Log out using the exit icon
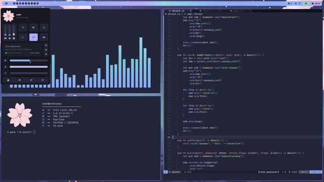 pos(20,80)
